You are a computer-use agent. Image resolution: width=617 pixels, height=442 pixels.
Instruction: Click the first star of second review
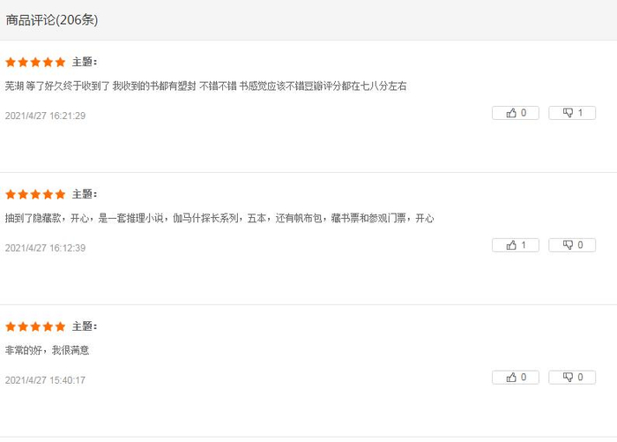pyautogui.click(x=11, y=194)
